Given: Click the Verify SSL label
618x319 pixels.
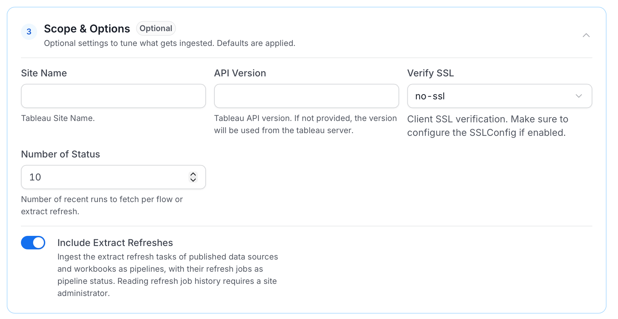Looking at the screenshot, I should click(431, 73).
